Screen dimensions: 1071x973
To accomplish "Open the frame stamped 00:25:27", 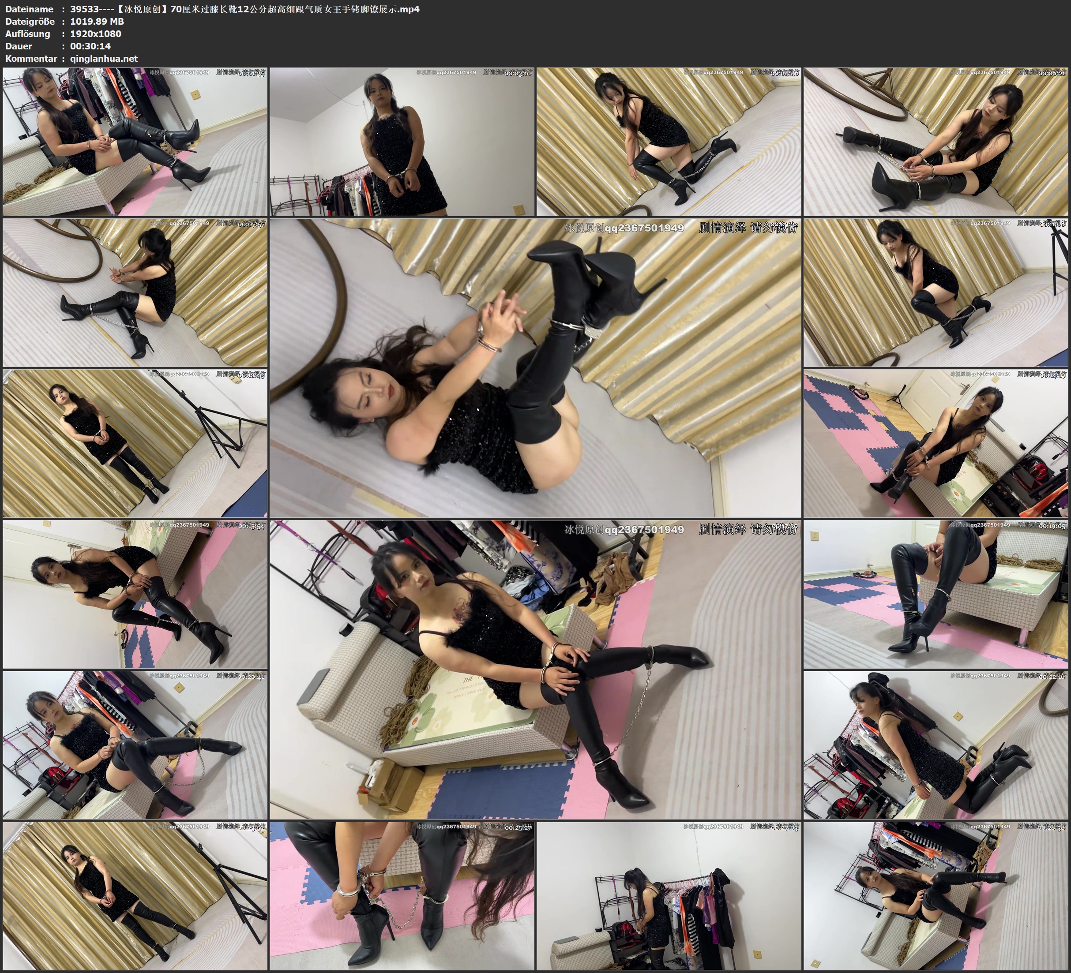I will [402, 895].
